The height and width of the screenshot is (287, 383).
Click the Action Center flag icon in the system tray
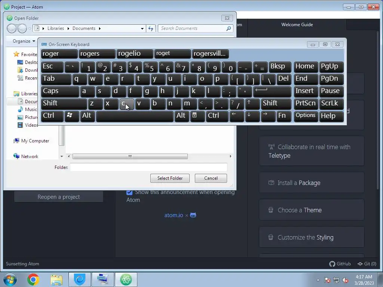tap(327, 280)
